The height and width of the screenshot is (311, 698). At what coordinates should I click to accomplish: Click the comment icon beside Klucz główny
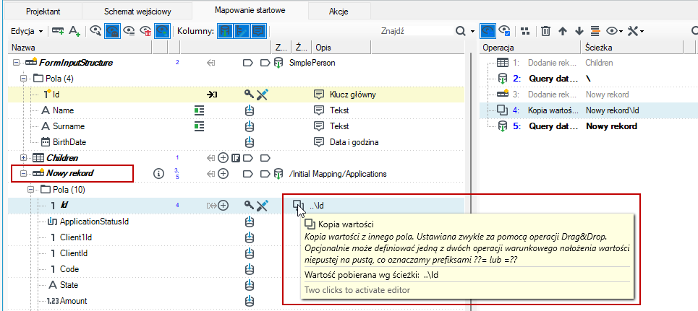click(319, 95)
